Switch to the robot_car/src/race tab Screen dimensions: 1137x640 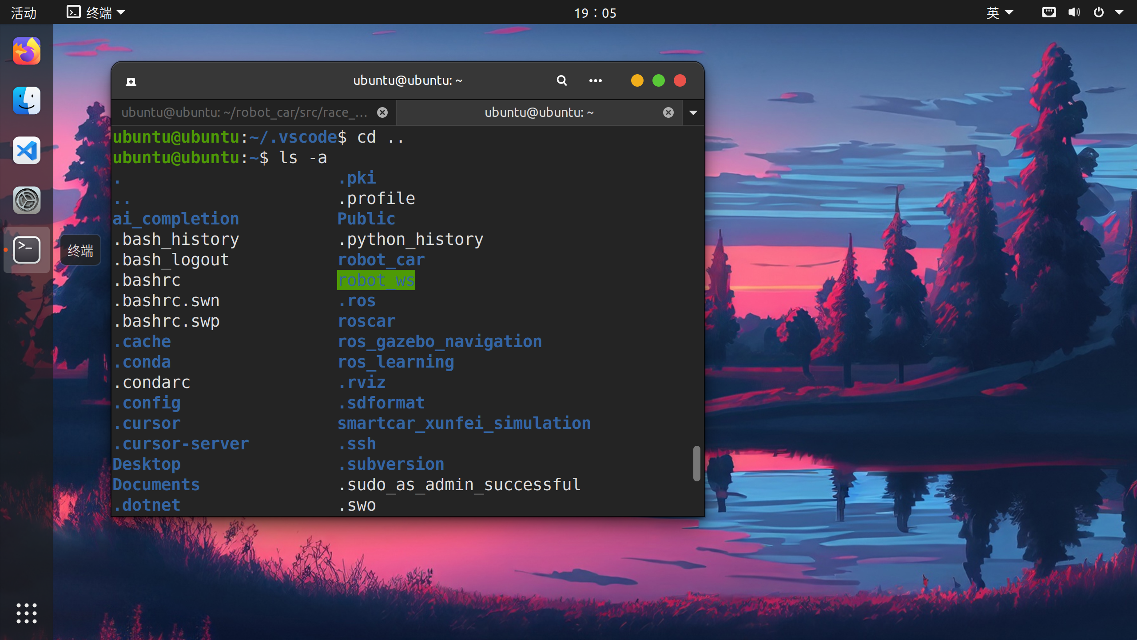point(244,112)
